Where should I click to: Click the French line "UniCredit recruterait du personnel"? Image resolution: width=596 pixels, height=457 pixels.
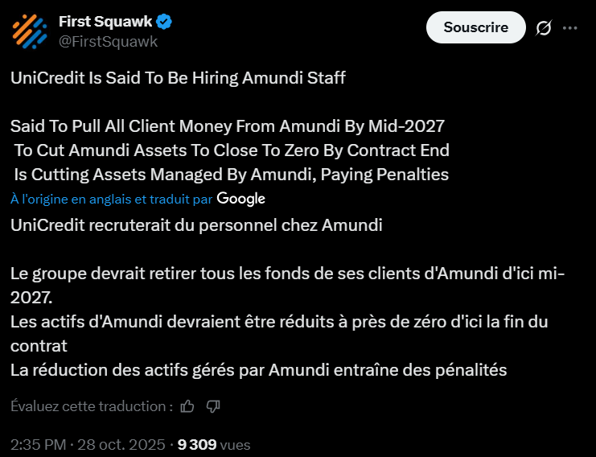[x=196, y=224]
